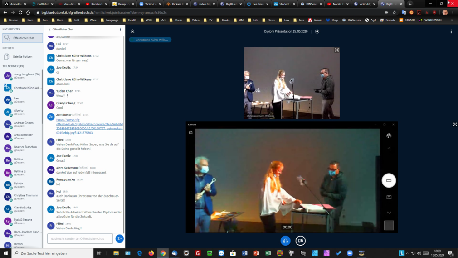458x258 pixels.
Task: Open Firefox from the taskbar
Action: (x=151, y=253)
